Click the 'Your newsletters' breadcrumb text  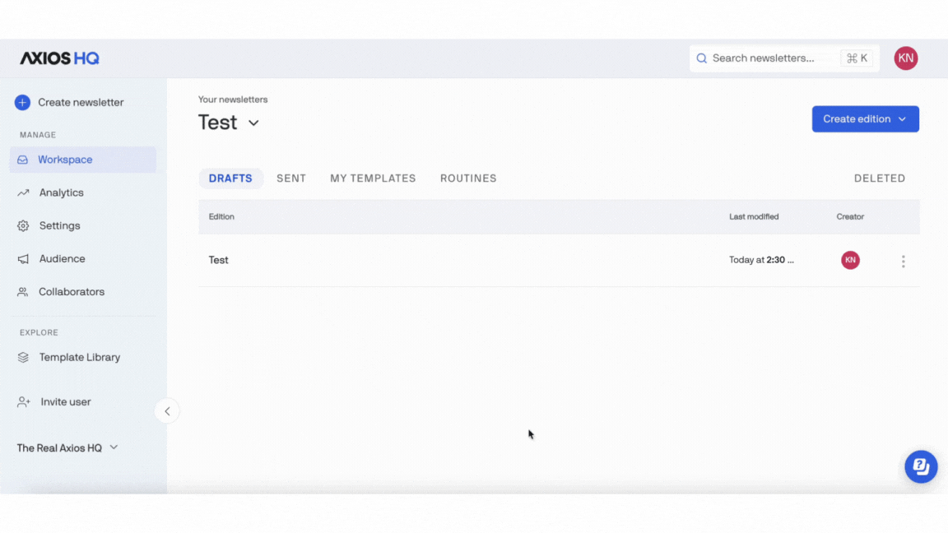pyautogui.click(x=233, y=100)
